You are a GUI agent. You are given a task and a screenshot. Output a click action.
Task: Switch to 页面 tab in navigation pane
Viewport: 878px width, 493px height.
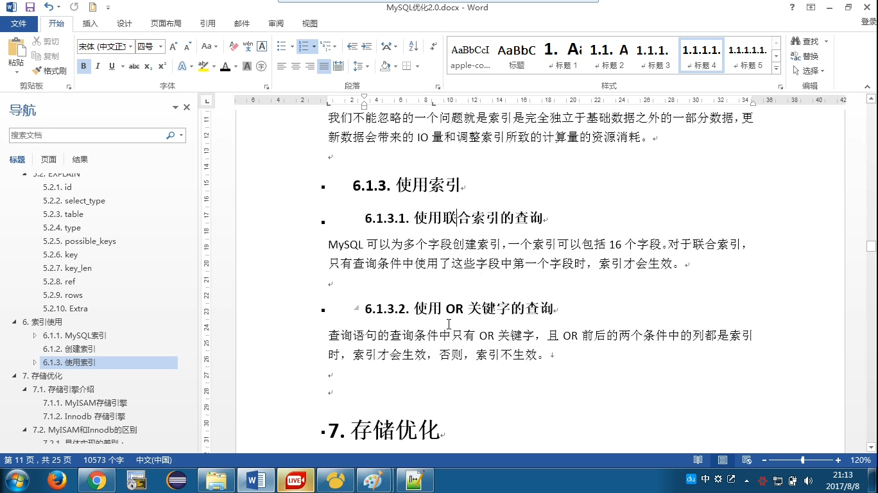49,160
